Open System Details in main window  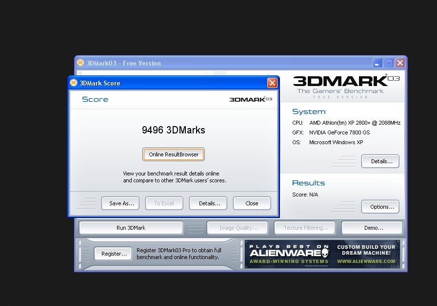tap(380, 161)
